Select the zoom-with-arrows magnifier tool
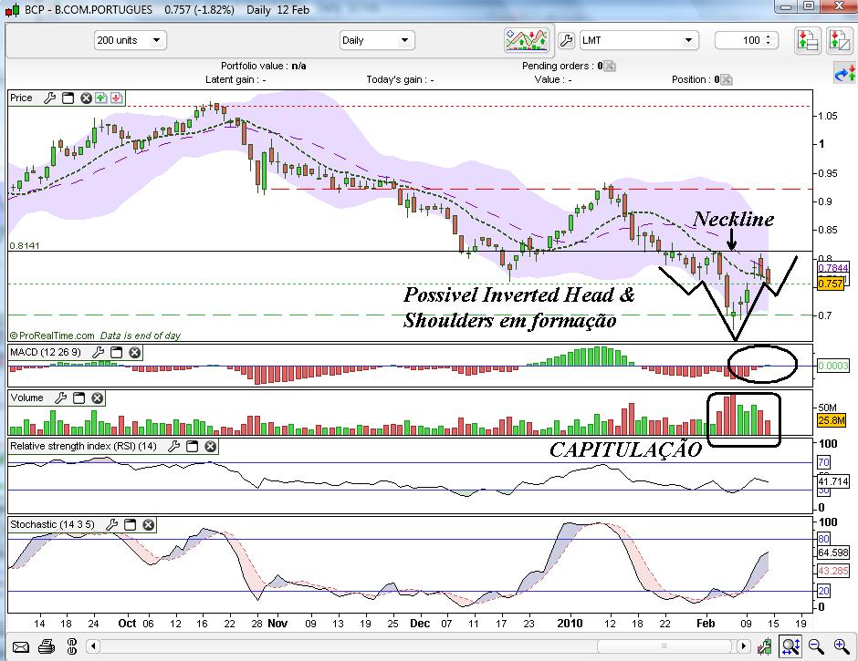The width and height of the screenshot is (858, 661). click(790, 646)
